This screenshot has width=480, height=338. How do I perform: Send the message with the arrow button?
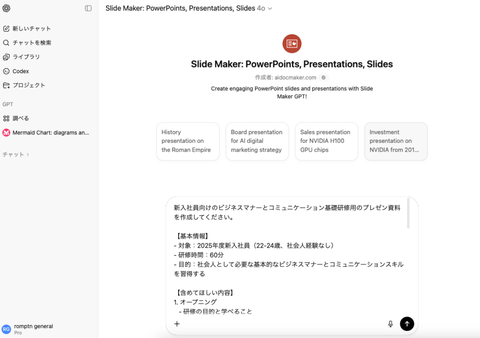407,323
